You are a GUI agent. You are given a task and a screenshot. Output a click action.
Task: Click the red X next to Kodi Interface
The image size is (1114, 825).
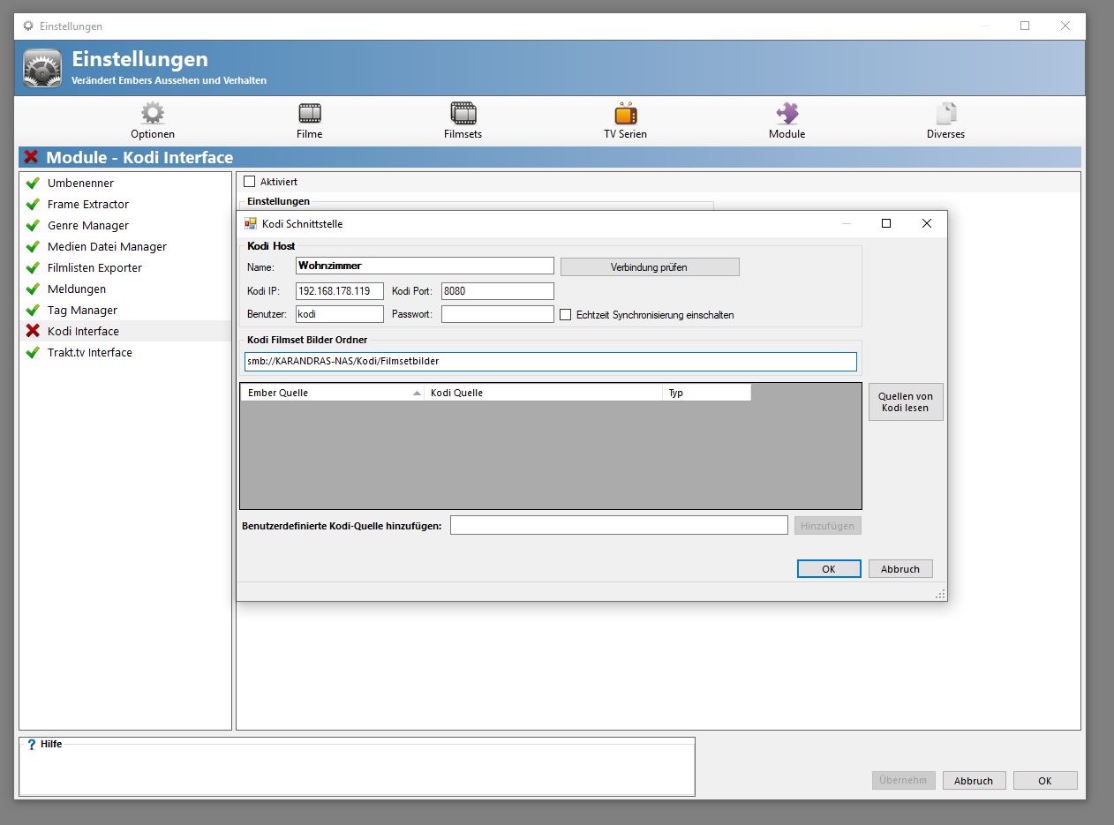(33, 331)
